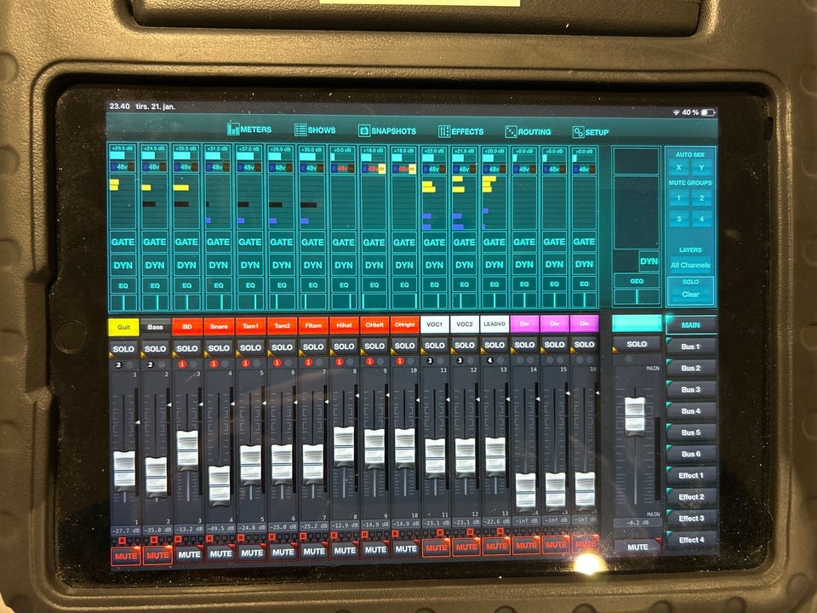
Task: Open the SNAPSHOTS camera icon
Action: click(364, 131)
